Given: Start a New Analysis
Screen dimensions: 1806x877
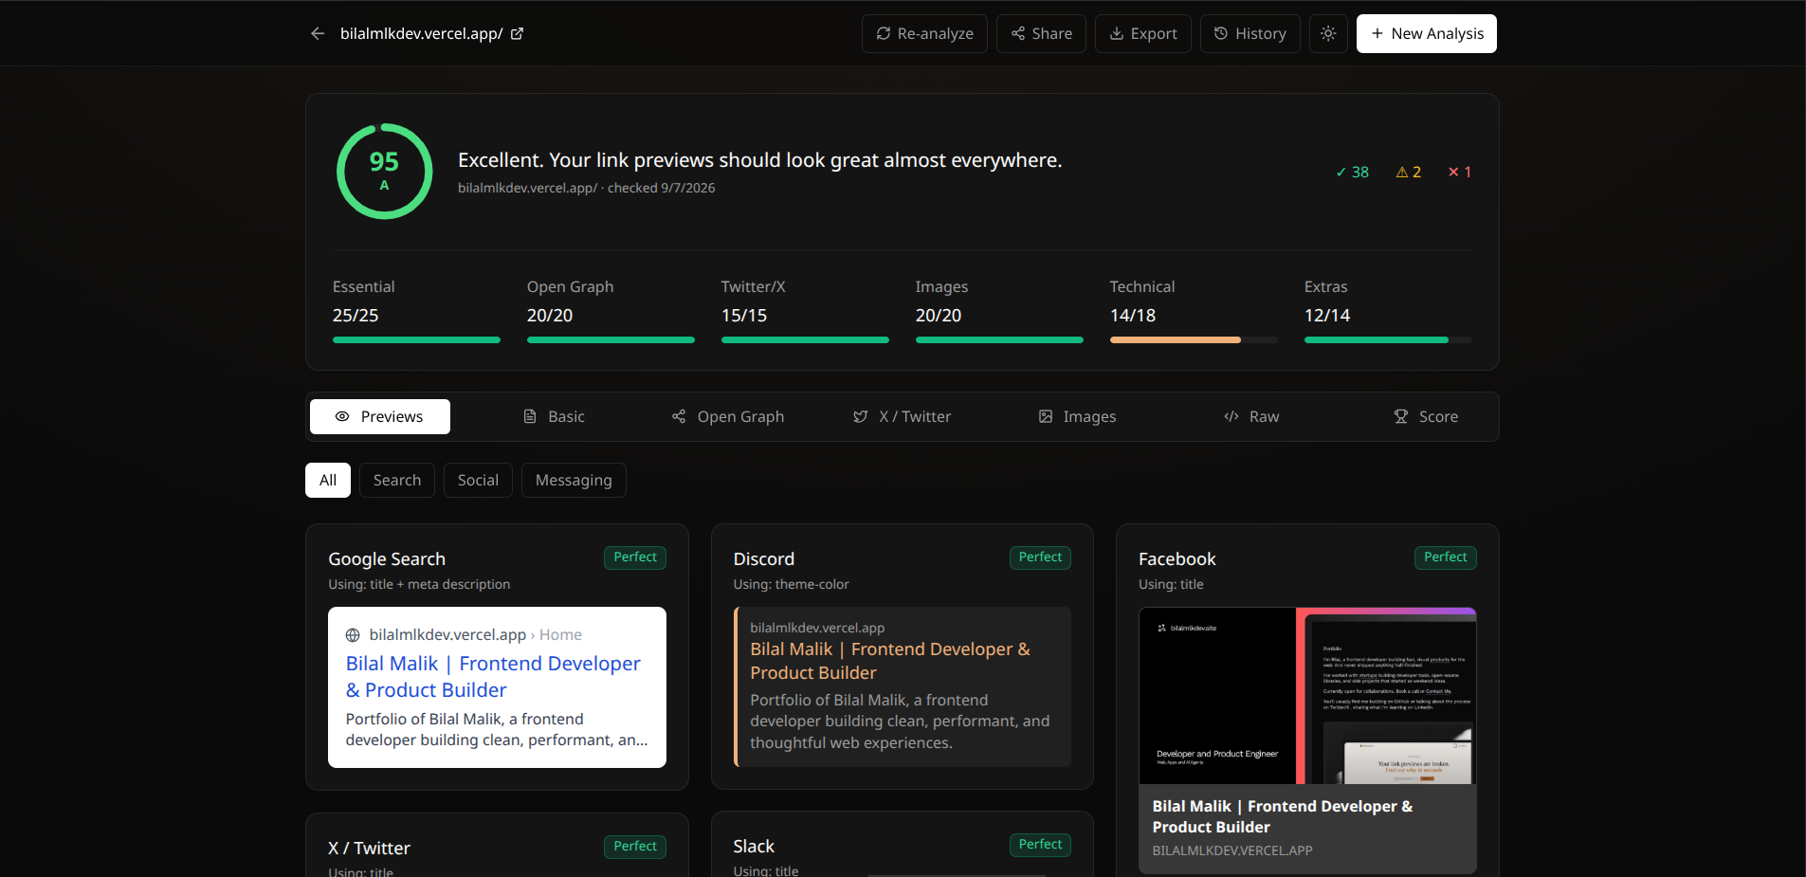Looking at the screenshot, I should tap(1426, 34).
